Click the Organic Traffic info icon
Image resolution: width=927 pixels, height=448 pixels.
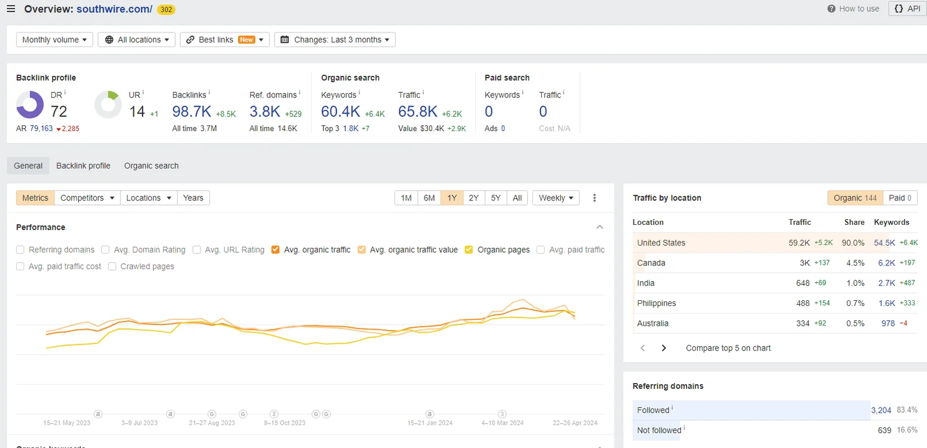coord(423,93)
